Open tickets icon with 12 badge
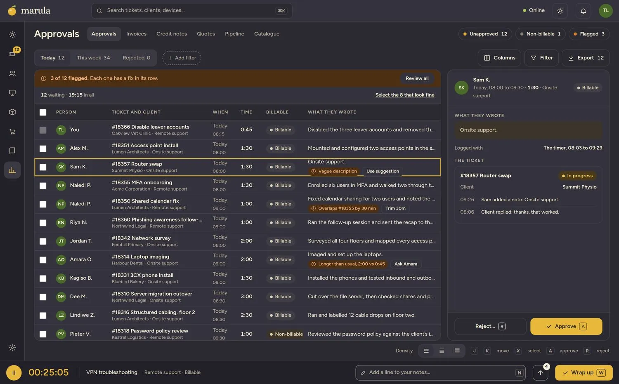Image resolution: width=619 pixels, height=384 pixels. (x=12, y=54)
